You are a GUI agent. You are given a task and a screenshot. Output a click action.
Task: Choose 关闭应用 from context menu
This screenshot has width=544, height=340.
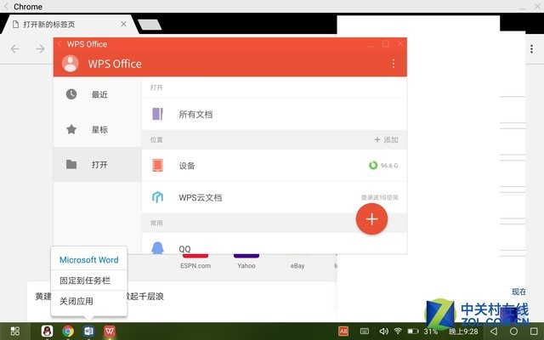(x=88, y=301)
